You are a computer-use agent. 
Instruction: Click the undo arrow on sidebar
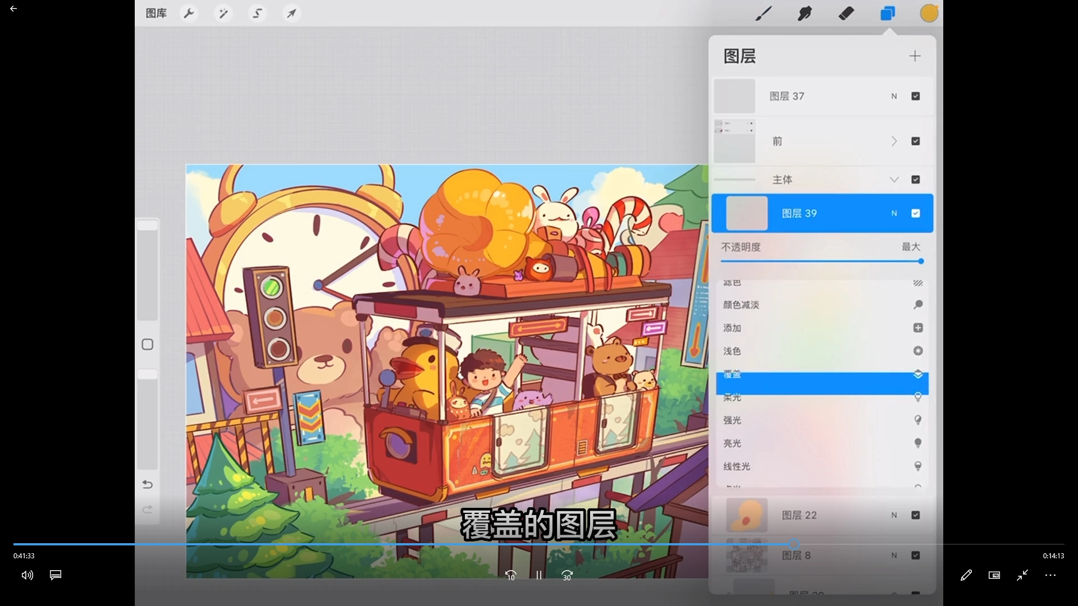coord(148,484)
